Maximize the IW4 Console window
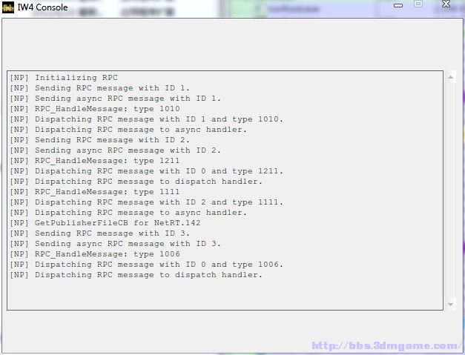 418,4
